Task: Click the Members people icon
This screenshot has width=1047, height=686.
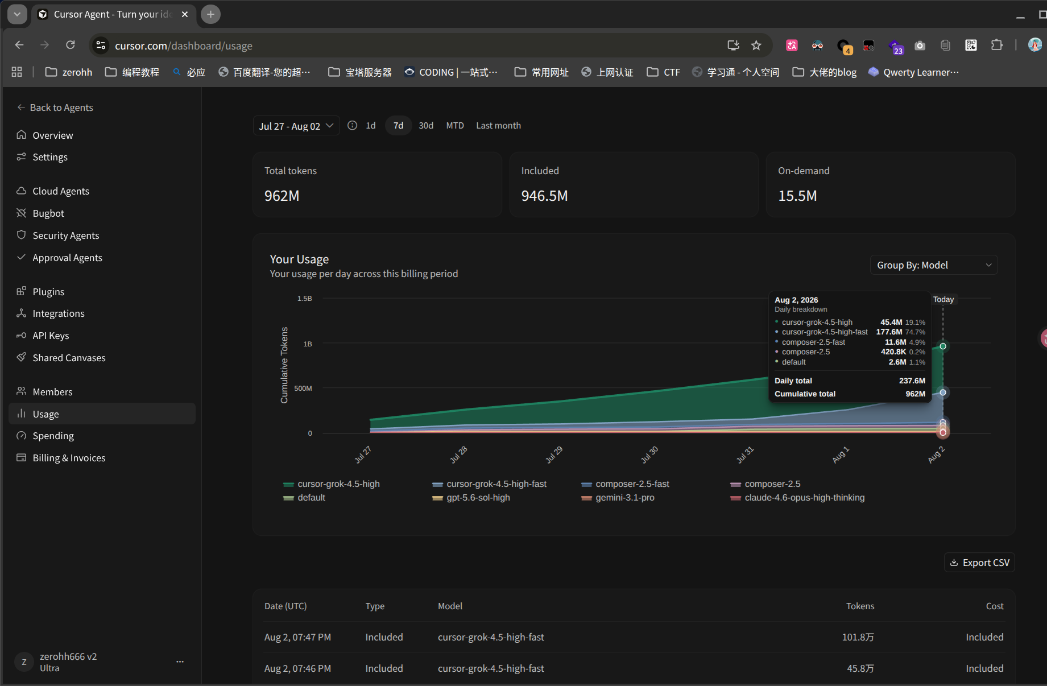Action: [x=22, y=391]
